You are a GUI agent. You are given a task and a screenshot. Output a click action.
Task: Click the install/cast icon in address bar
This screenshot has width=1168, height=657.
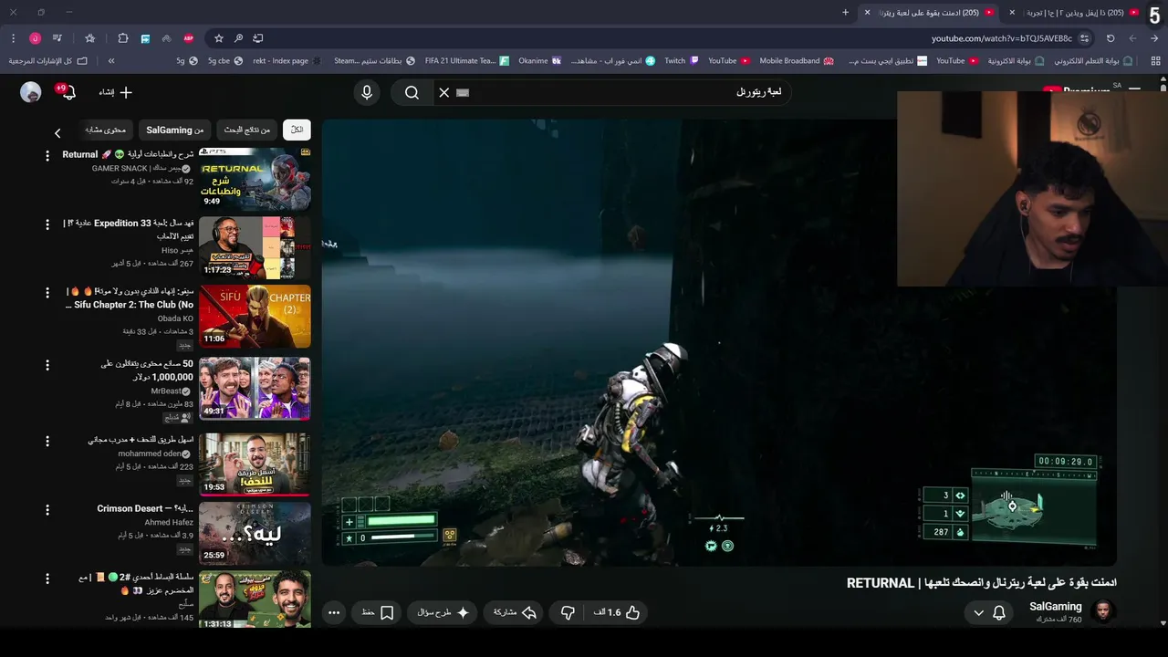(x=258, y=38)
